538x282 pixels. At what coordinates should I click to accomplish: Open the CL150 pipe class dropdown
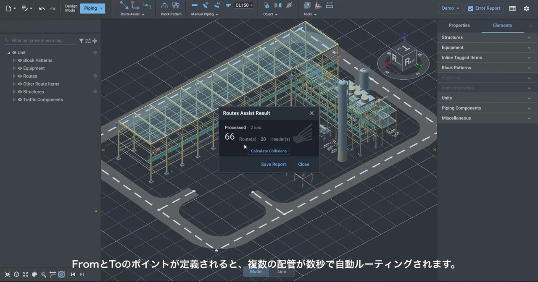click(x=244, y=5)
